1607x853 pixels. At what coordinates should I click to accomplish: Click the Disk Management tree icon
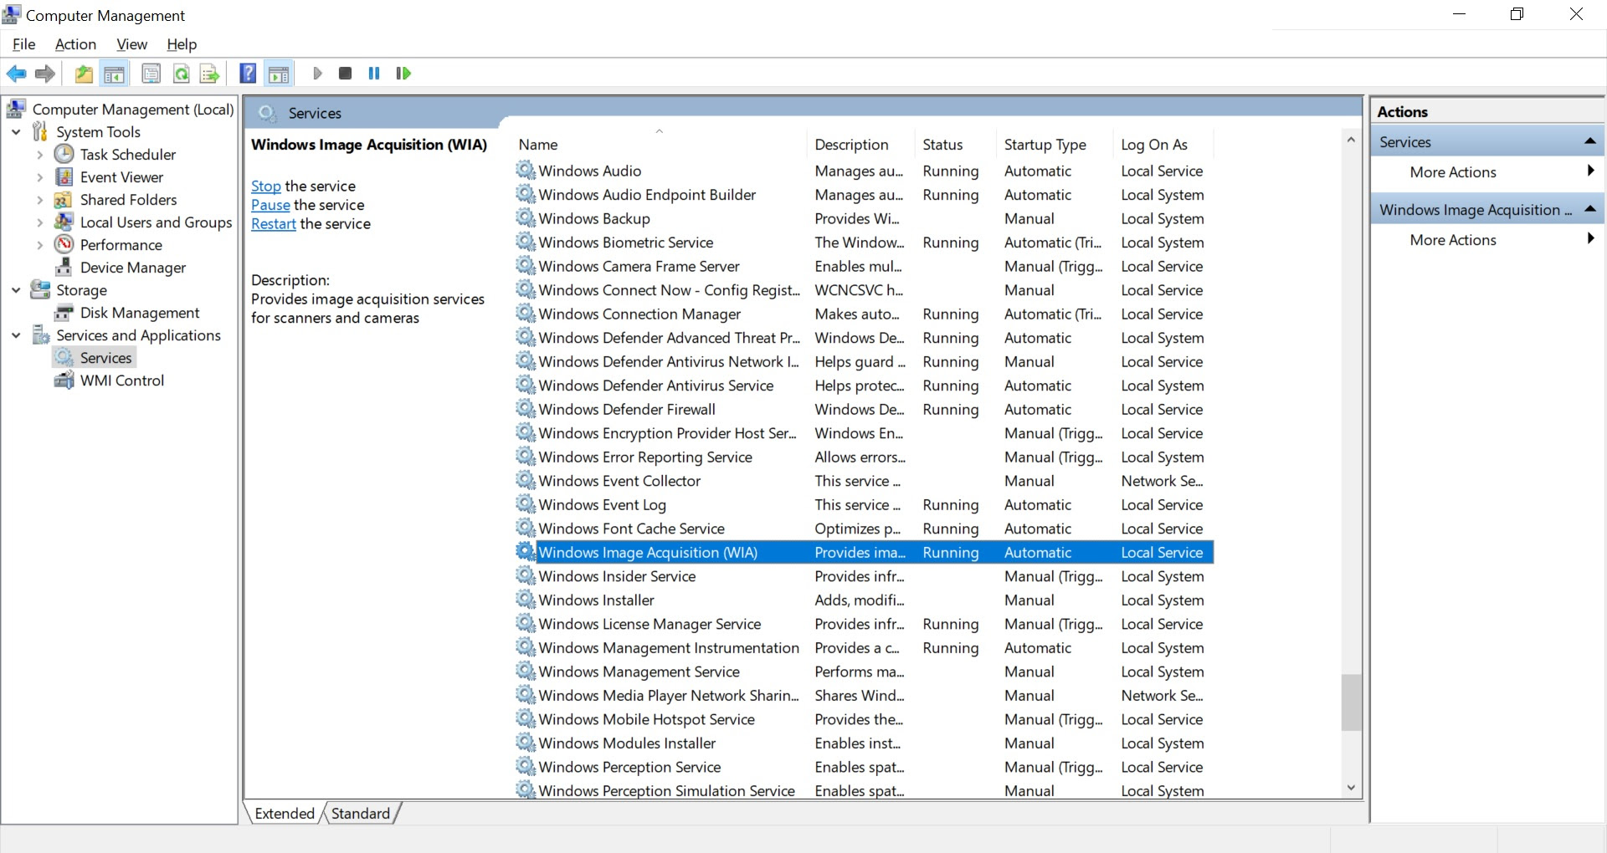click(64, 312)
